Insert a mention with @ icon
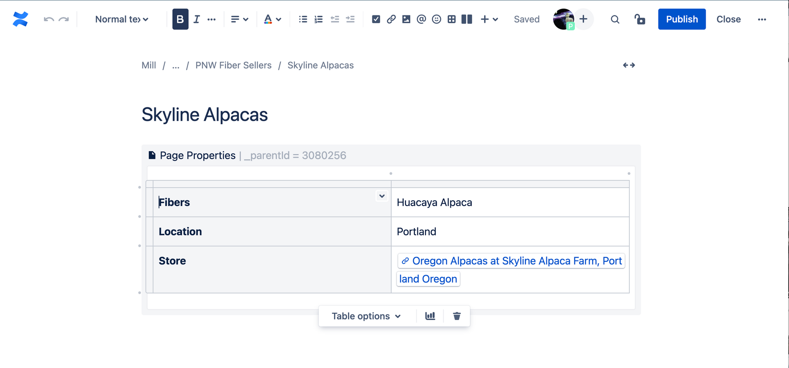Viewport: 789px width, 368px height. [421, 19]
